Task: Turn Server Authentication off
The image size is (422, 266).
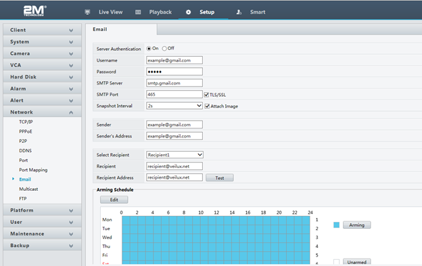Action: tap(164, 49)
